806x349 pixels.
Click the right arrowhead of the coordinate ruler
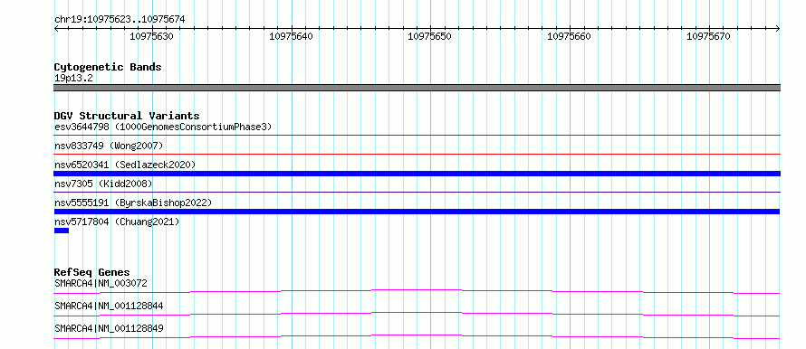[778, 29]
